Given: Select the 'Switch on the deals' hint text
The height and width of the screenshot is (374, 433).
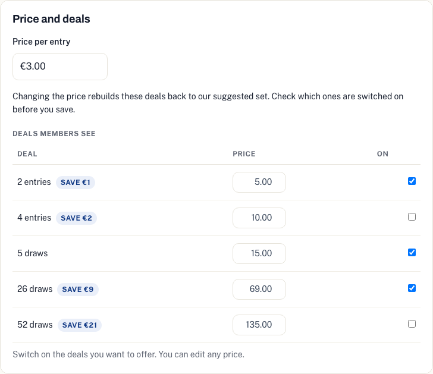Looking at the screenshot, I should click(128, 354).
